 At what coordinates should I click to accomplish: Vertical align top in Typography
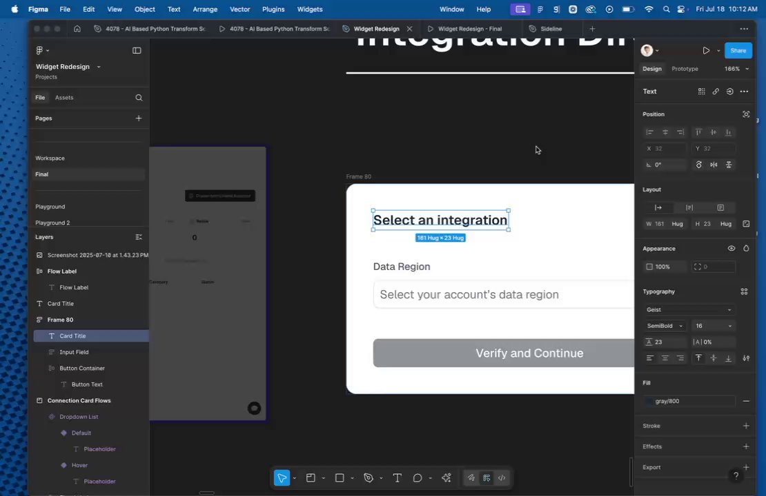698,358
